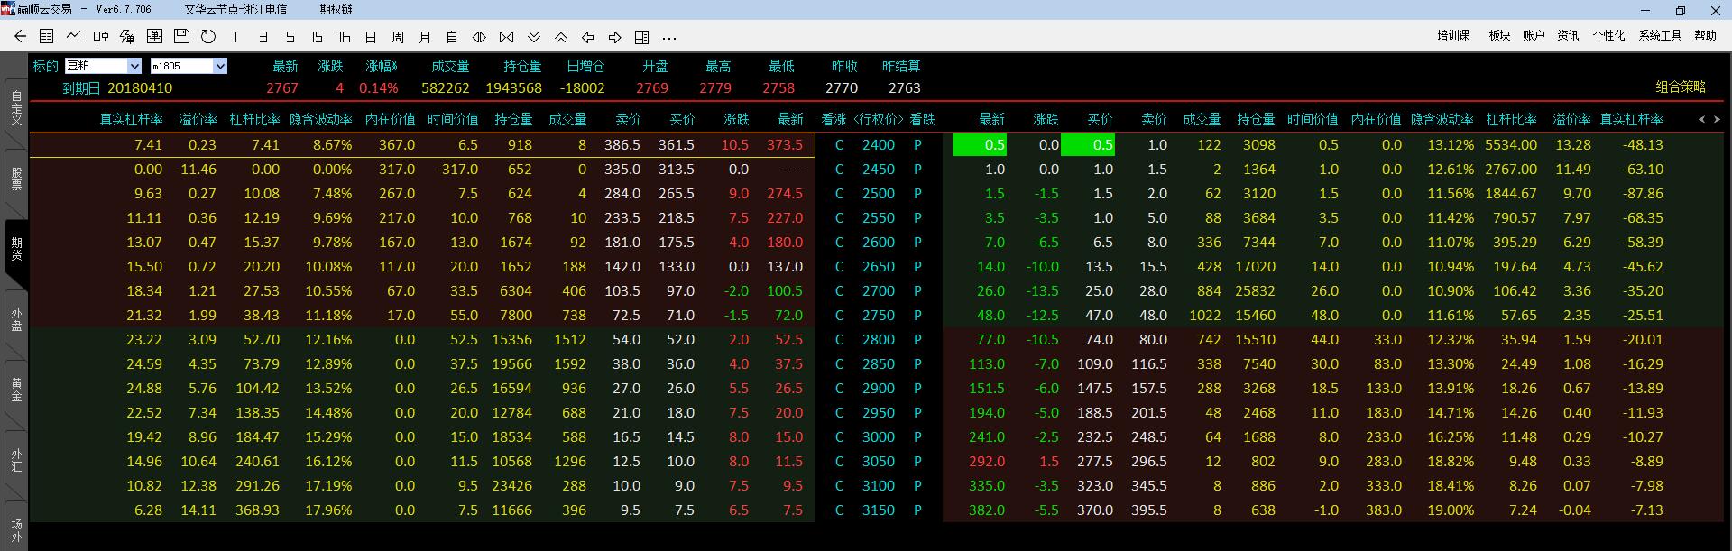
Task: Click the strike price 2800
Action: [x=878, y=339]
